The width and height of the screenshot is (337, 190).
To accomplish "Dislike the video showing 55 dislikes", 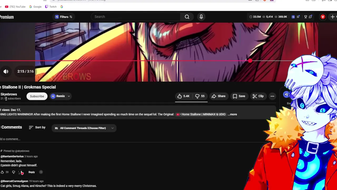I will [x=200, y=96].
